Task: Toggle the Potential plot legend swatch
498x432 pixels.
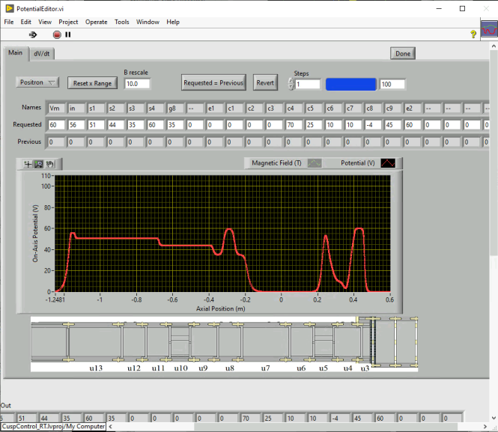Action: [387, 162]
